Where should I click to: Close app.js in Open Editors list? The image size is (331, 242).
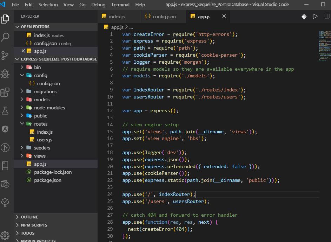[x=23, y=51]
